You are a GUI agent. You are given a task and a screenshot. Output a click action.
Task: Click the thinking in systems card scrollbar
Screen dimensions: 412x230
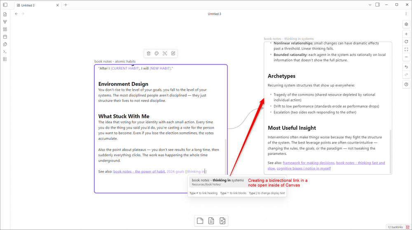pyautogui.click(x=391, y=151)
